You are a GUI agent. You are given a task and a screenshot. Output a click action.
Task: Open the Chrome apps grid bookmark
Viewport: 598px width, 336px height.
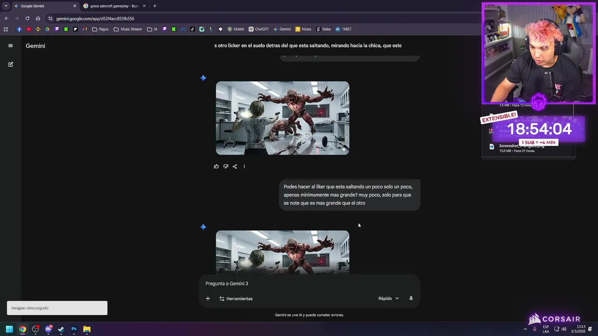6,29
